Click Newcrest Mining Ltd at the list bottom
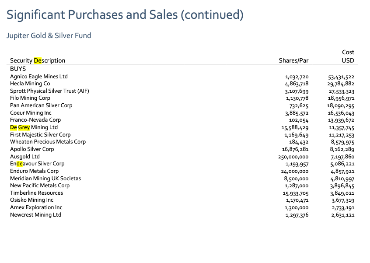Viewport: 370px width, 263px height. [35, 215]
